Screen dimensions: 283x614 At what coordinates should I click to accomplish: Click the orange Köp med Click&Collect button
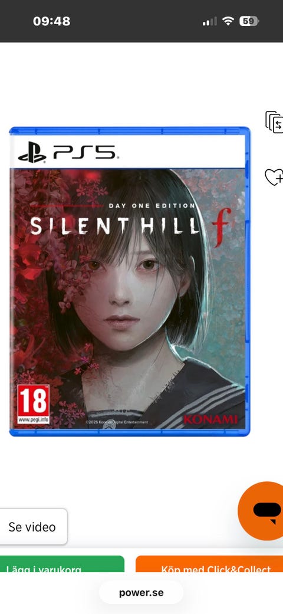pos(209,564)
